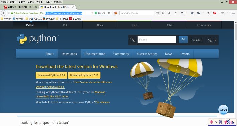This screenshot has width=237, height=126.
Task: Open Documentation in navigation bar
Action: pyautogui.click(x=95, y=54)
